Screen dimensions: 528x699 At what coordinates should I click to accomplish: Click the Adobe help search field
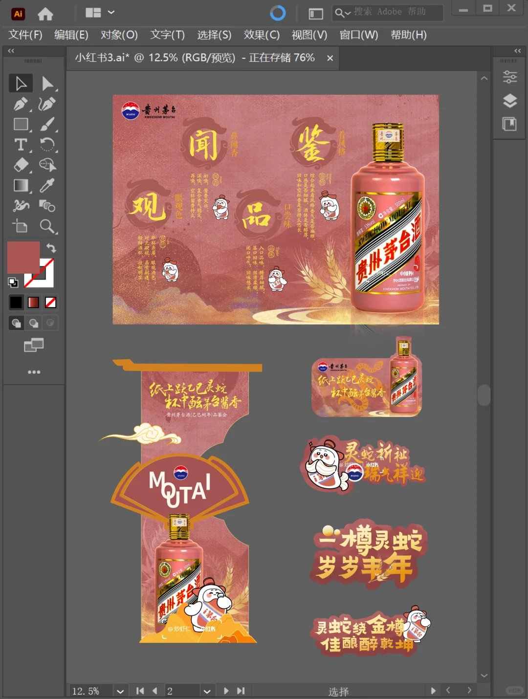388,13
